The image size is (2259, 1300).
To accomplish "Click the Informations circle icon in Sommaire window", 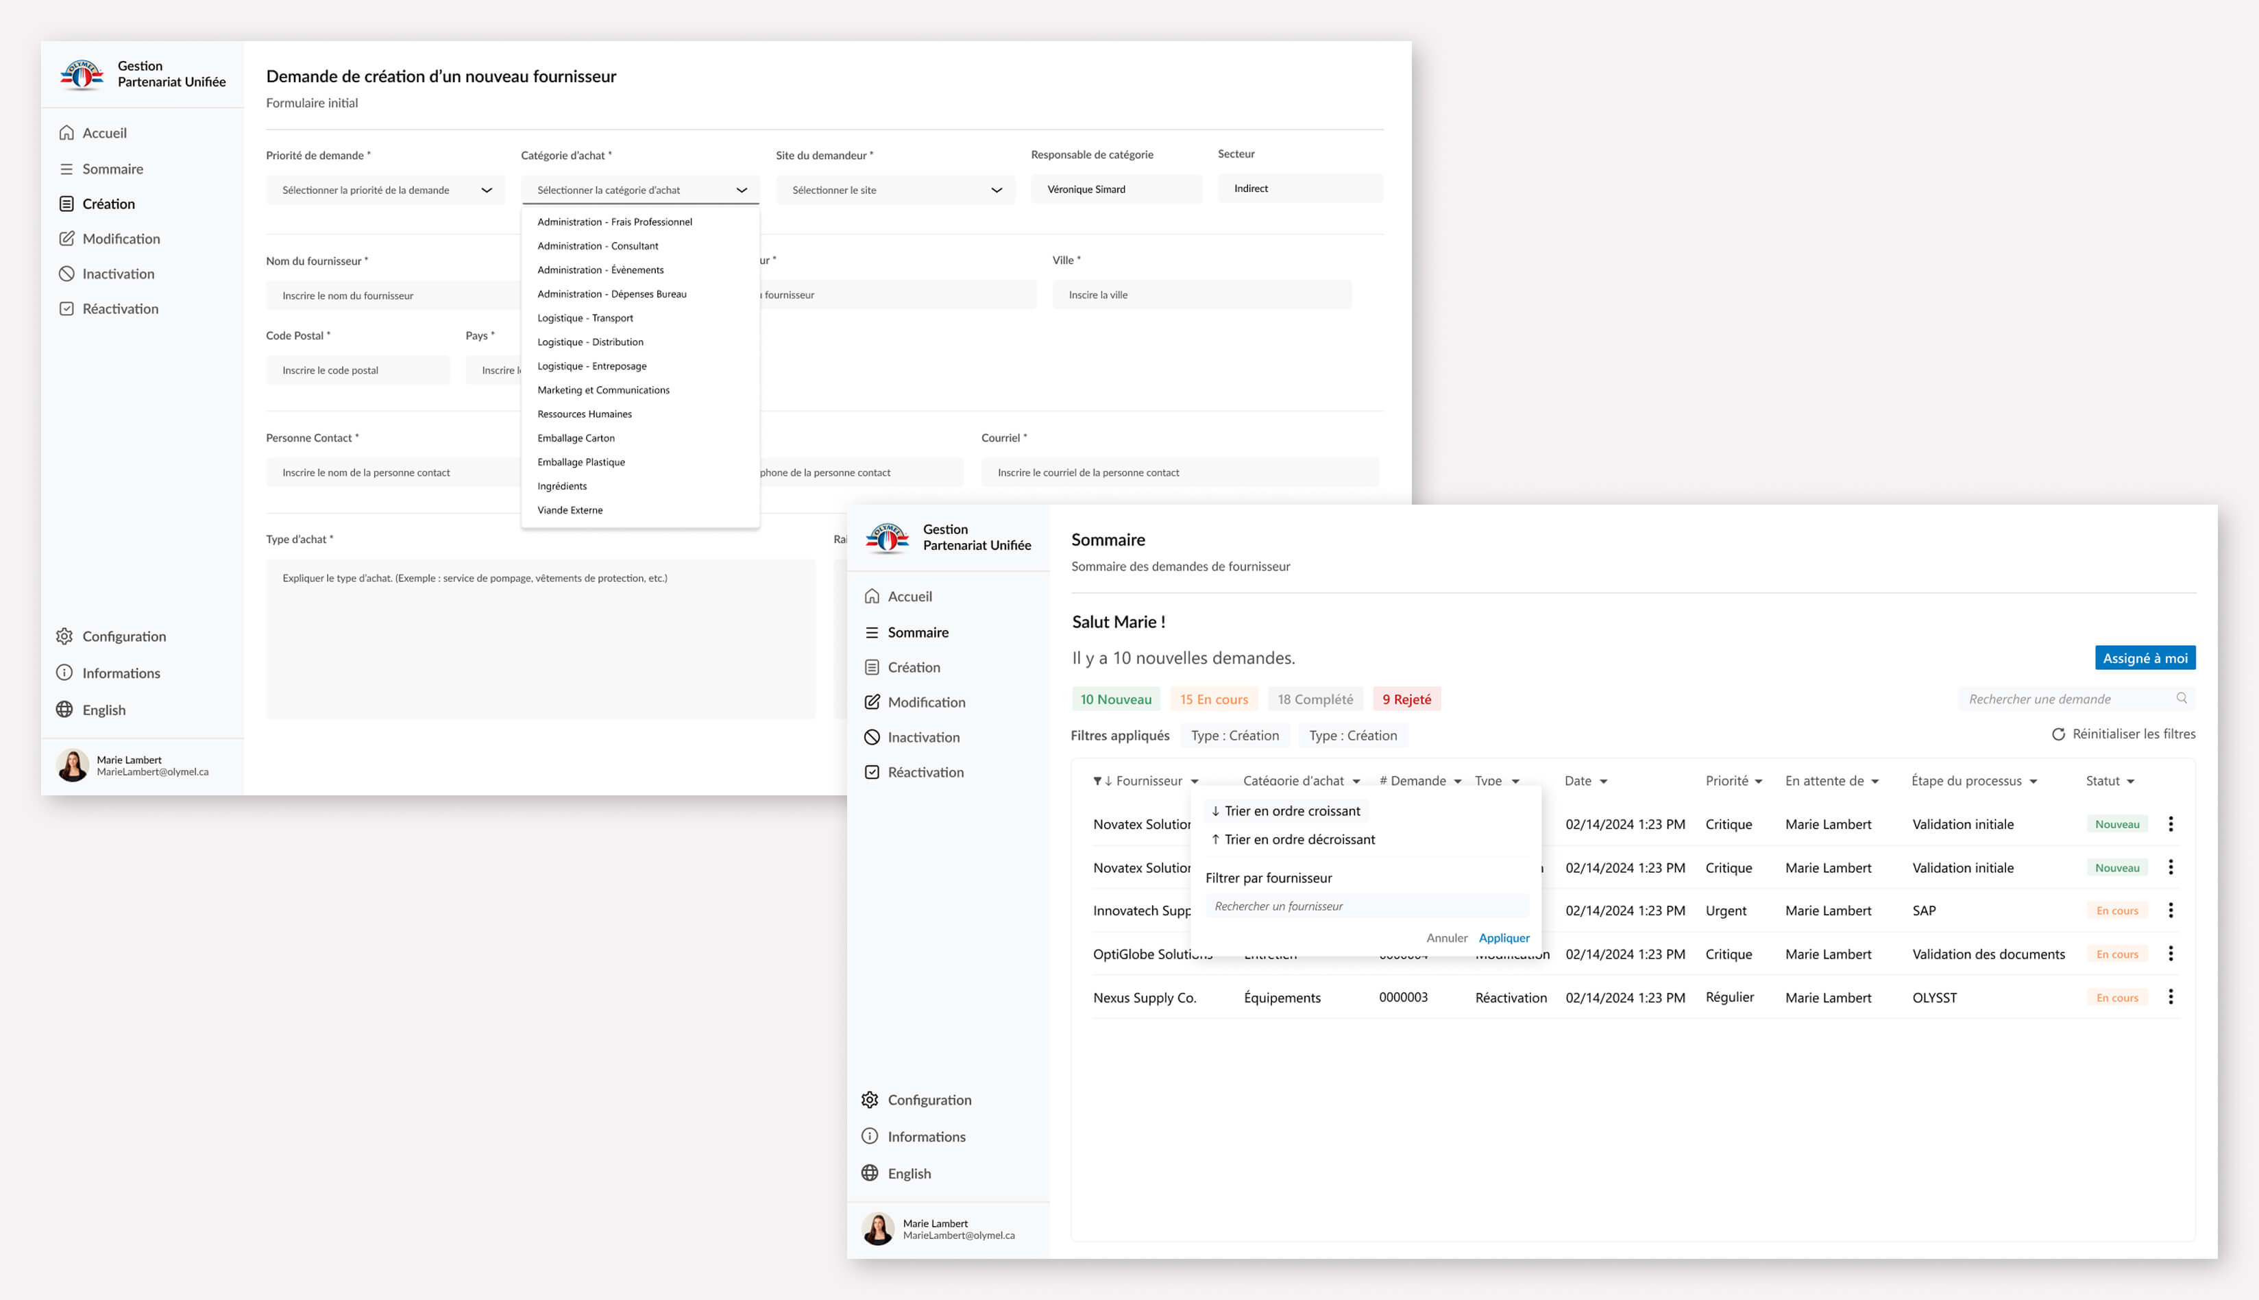I will point(869,1135).
